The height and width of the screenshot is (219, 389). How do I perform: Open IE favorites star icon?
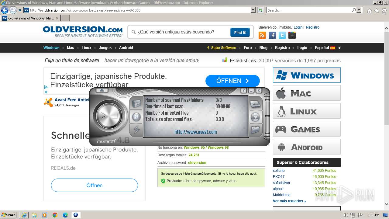[x=377, y=11]
